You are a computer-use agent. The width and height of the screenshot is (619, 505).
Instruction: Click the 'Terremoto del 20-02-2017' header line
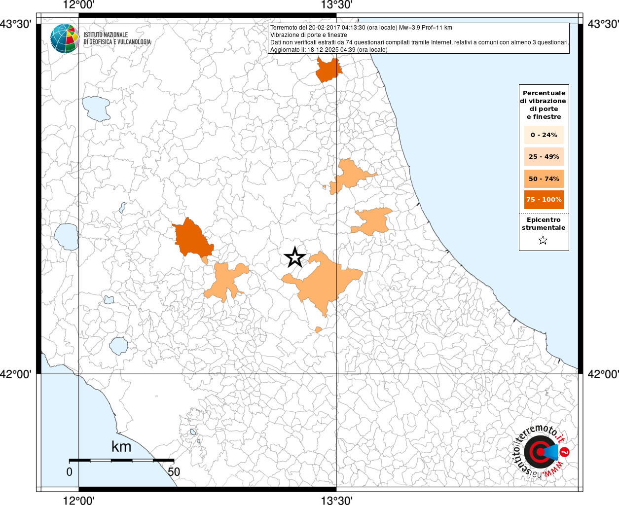click(361, 28)
